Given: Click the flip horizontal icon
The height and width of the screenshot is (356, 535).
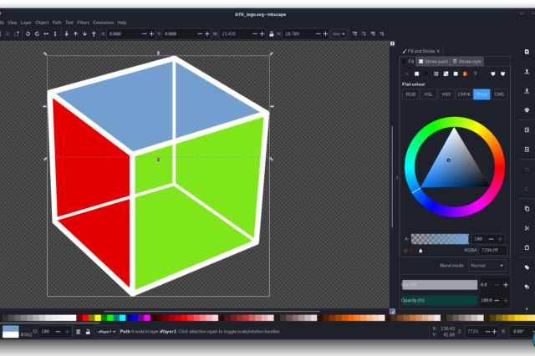Looking at the screenshot, I should 45,33.
